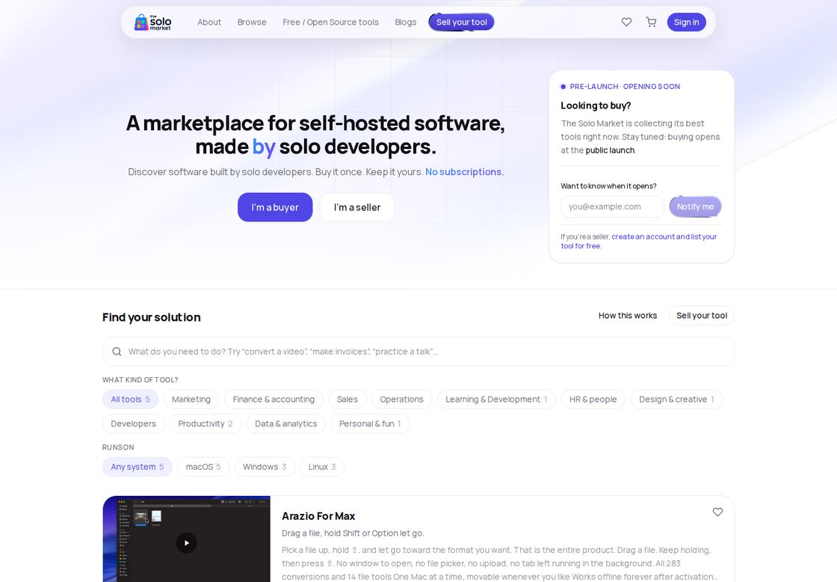Screen dimensions: 837x582
Task: Filter tools running on Linux
Action: [322, 467]
